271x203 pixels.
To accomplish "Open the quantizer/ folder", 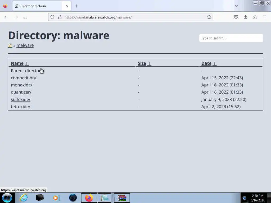I will 21,92.
